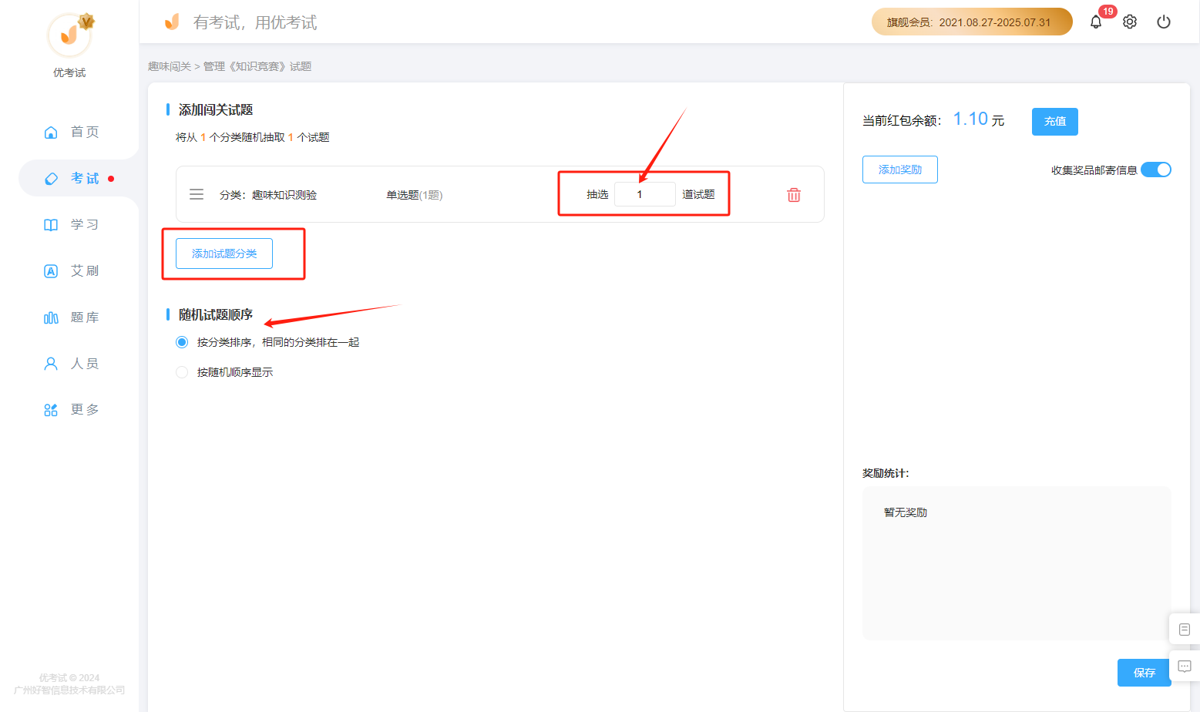Toggle 收集奖品邮寄信息 switch
Screen dimensions: 1200x712
[1156, 170]
